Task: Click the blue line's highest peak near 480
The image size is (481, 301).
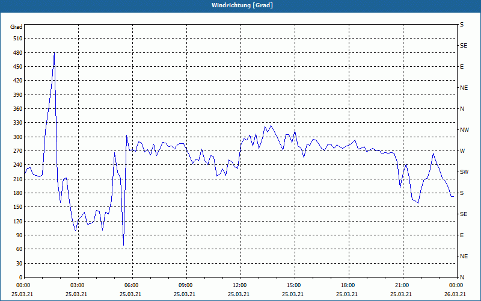Action: (54, 52)
